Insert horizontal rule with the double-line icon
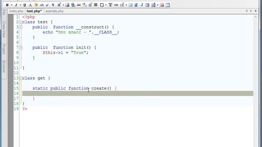The width and height of the screenshot is (262, 147). [79, 5]
